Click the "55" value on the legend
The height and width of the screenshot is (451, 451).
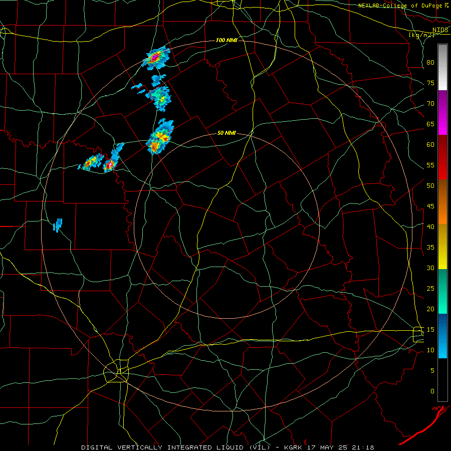coord(430,165)
